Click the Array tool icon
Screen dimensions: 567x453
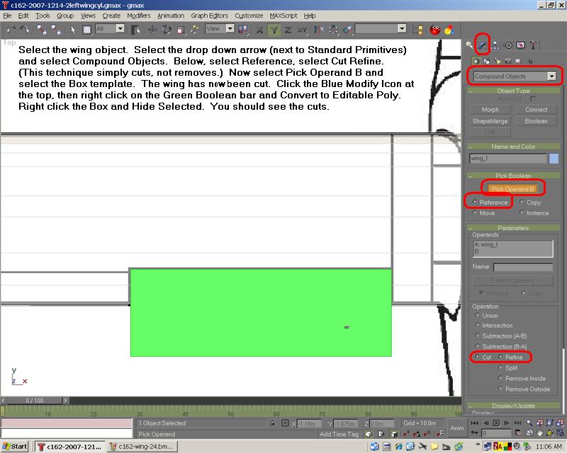[x=333, y=30]
